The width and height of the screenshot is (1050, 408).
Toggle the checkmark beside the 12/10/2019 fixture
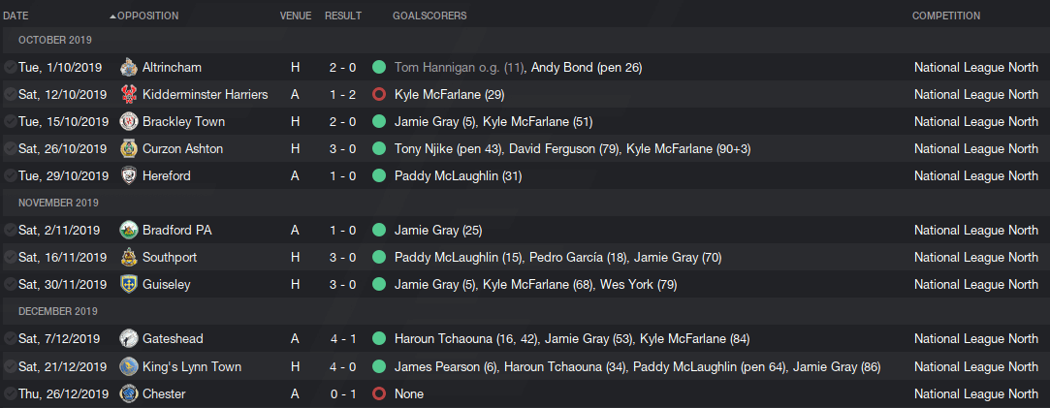tap(10, 94)
